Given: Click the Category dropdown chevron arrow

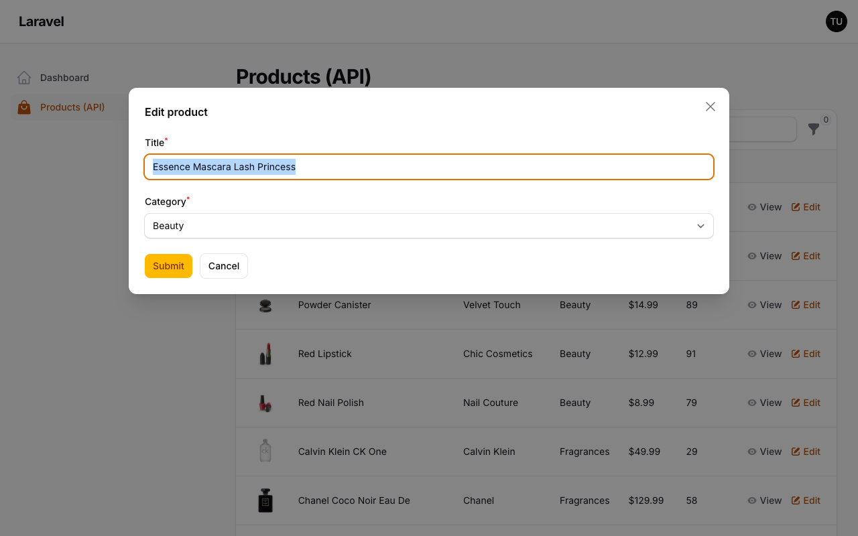Looking at the screenshot, I should pos(700,226).
